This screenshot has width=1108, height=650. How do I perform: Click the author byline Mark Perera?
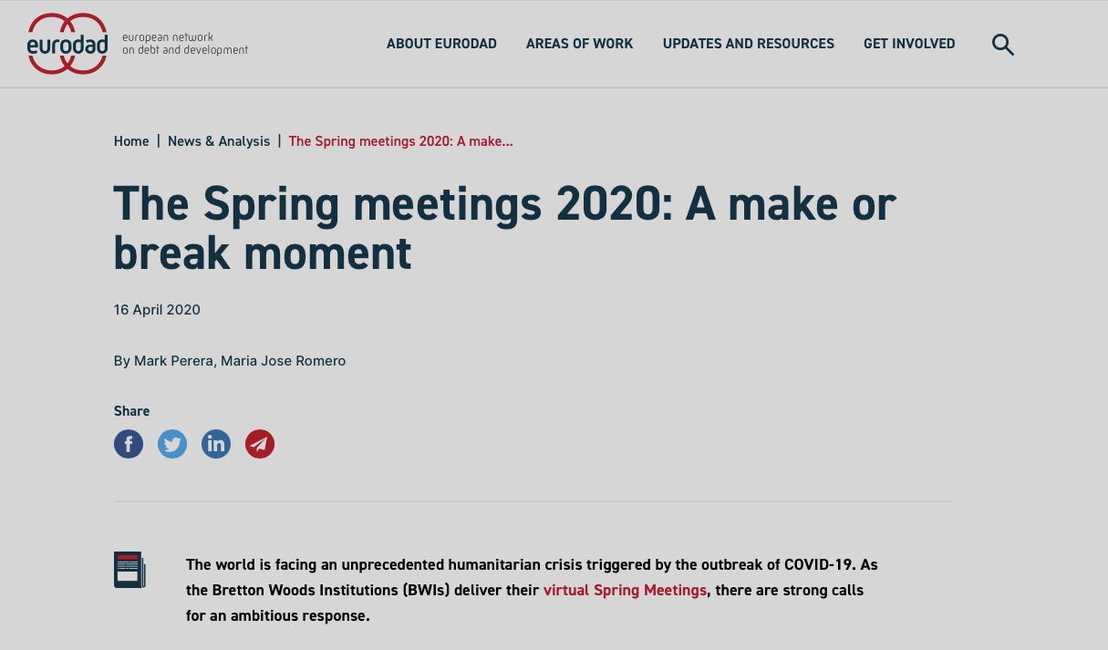click(172, 361)
